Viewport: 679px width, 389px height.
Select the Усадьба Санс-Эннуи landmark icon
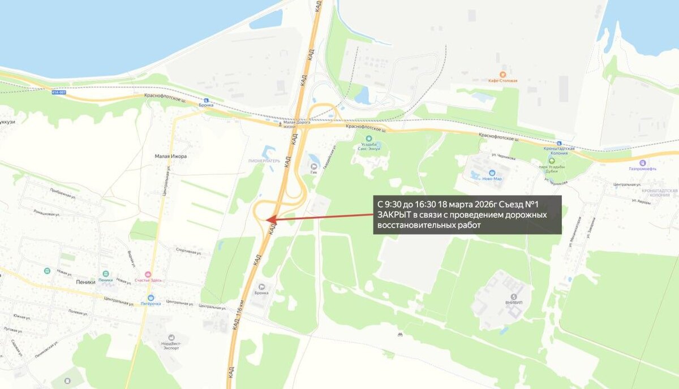(x=369, y=139)
